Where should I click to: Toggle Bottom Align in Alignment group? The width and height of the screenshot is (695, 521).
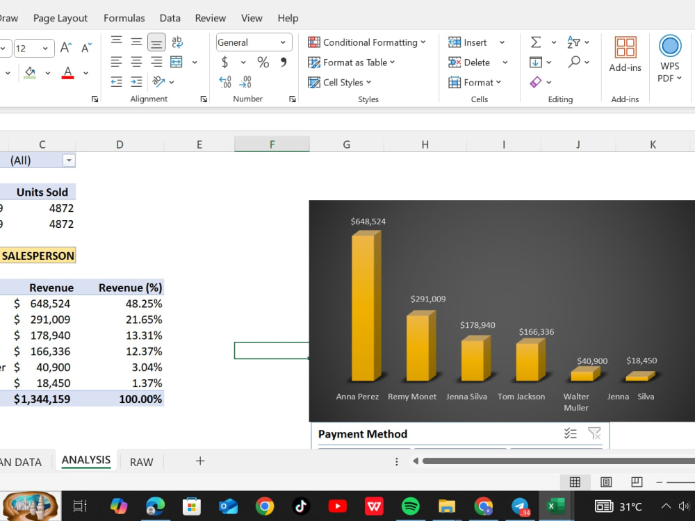[x=156, y=42]
